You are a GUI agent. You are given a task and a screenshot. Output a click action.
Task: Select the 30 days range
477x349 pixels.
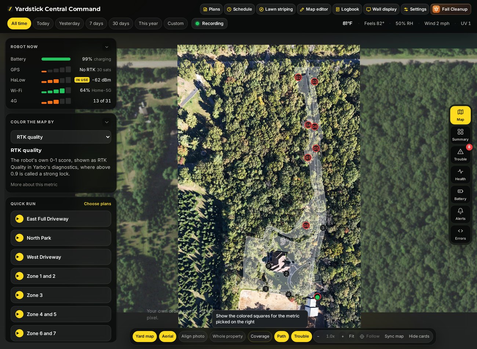click(121, 23)
